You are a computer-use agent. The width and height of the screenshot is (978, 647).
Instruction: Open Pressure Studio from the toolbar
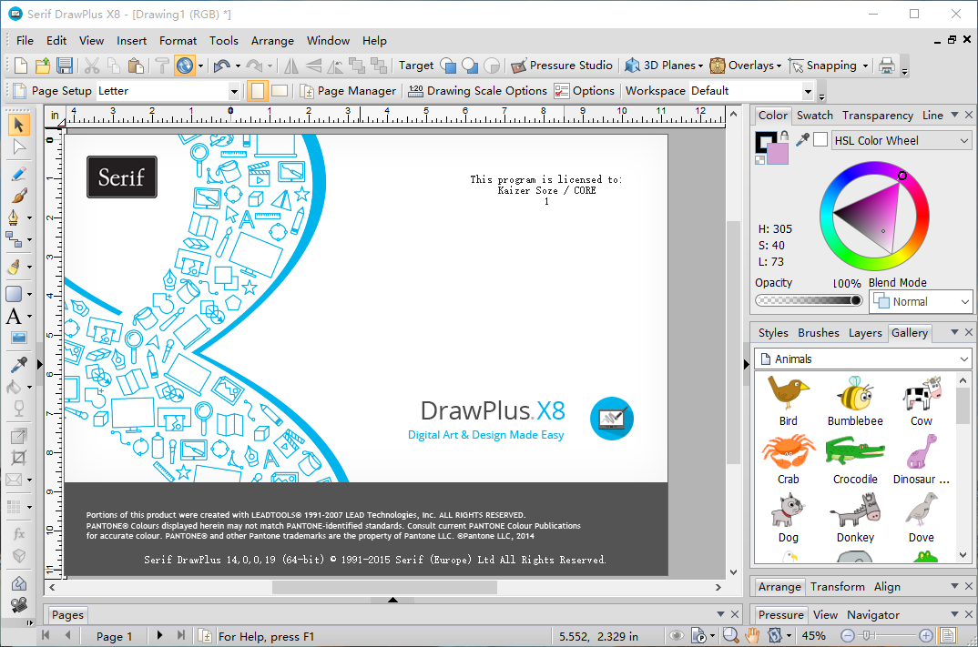coord(562,65)
